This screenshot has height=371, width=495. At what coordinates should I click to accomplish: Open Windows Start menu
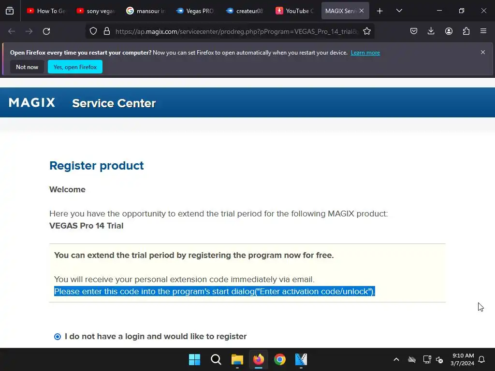coord(194,359)
